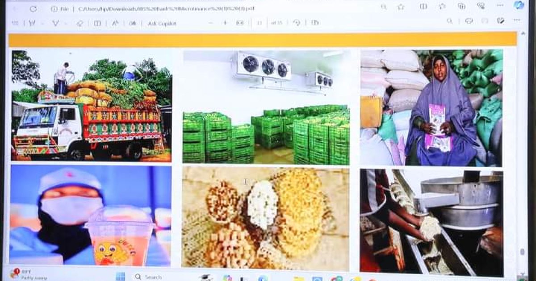
Task: Click the Ask Copilot button
Action: tap(162, 23)
